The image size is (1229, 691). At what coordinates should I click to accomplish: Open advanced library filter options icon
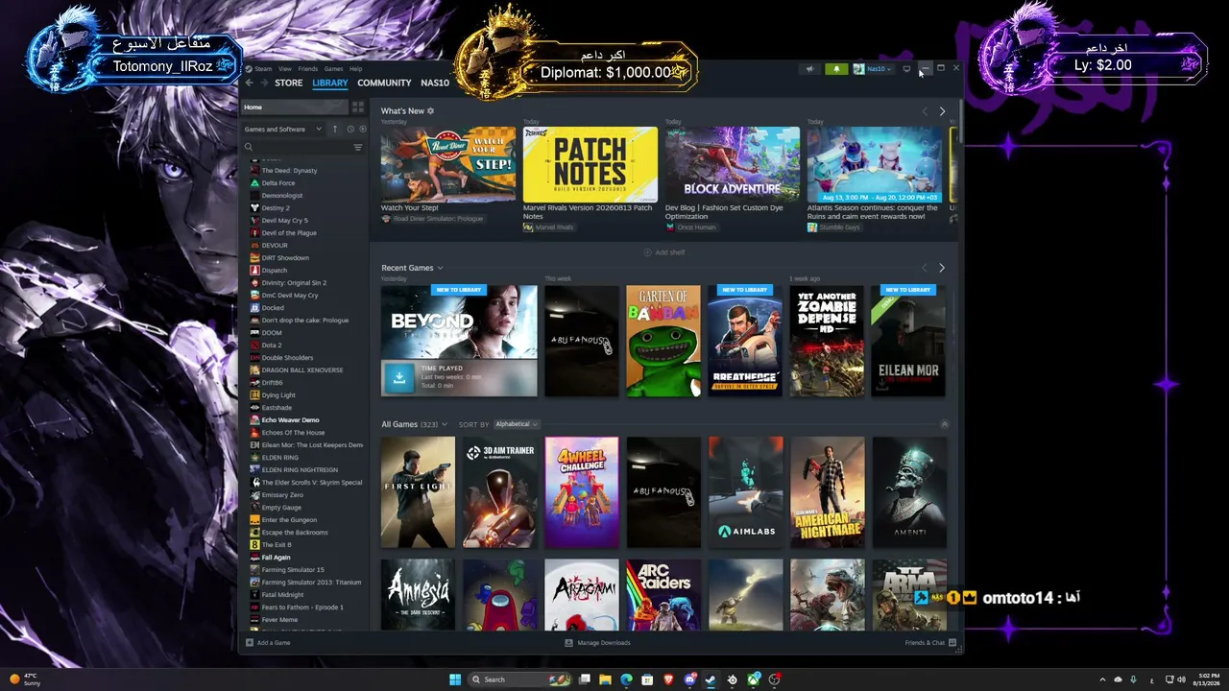pos(358,147)
